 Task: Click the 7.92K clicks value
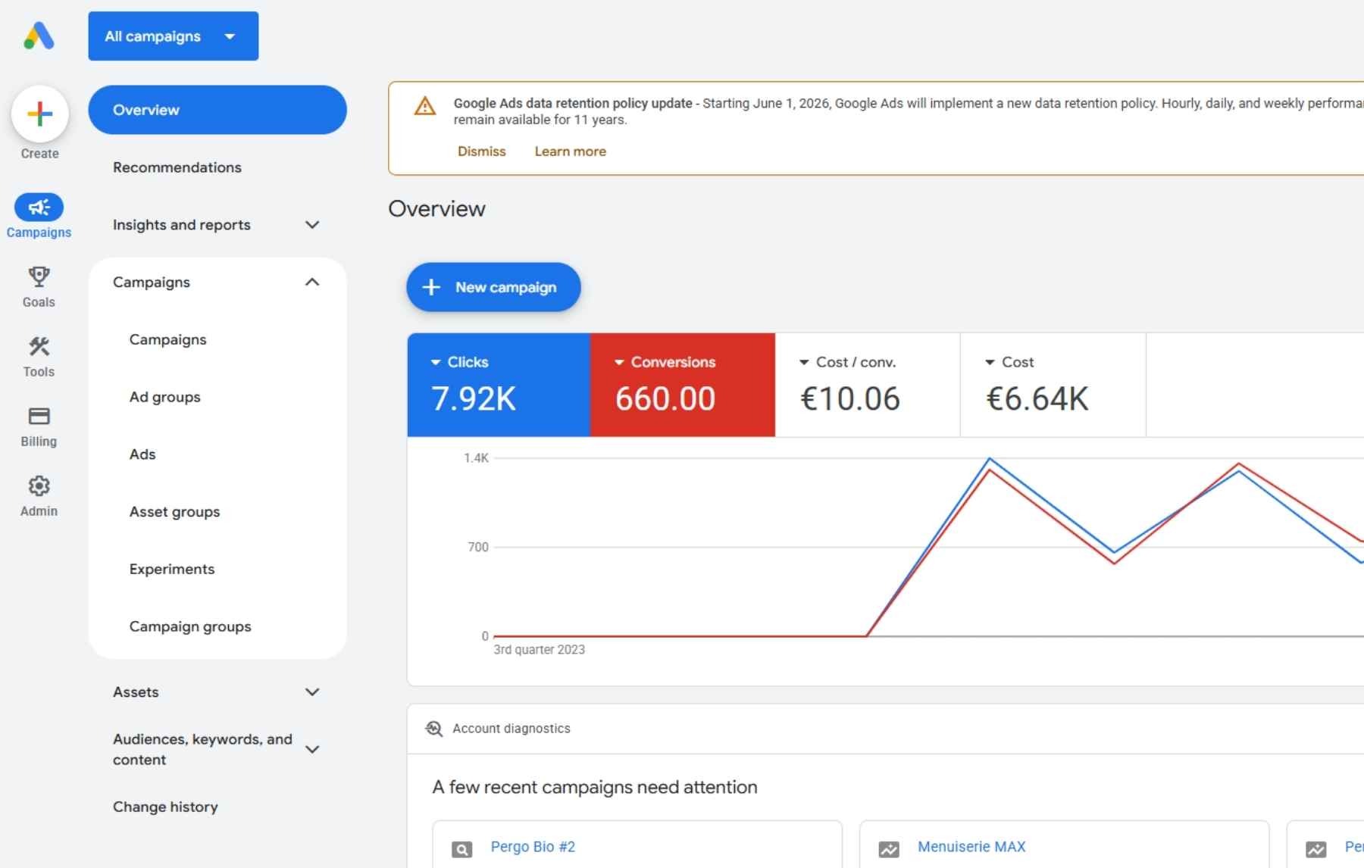[474, 399]
